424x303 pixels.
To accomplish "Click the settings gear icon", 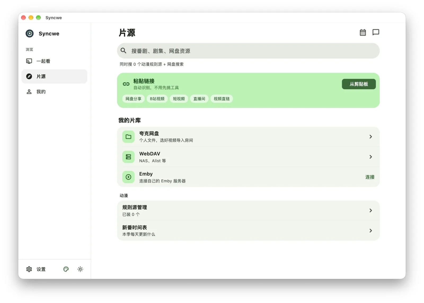I will 29,269.
